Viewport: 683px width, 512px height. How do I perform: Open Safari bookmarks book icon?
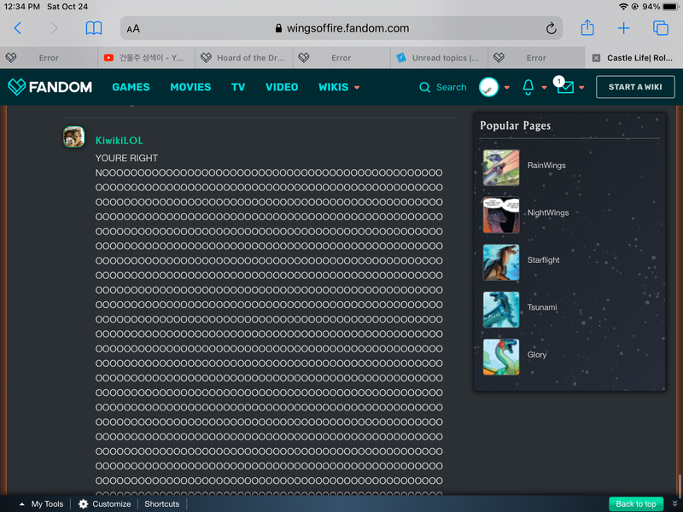coord(94,28)
